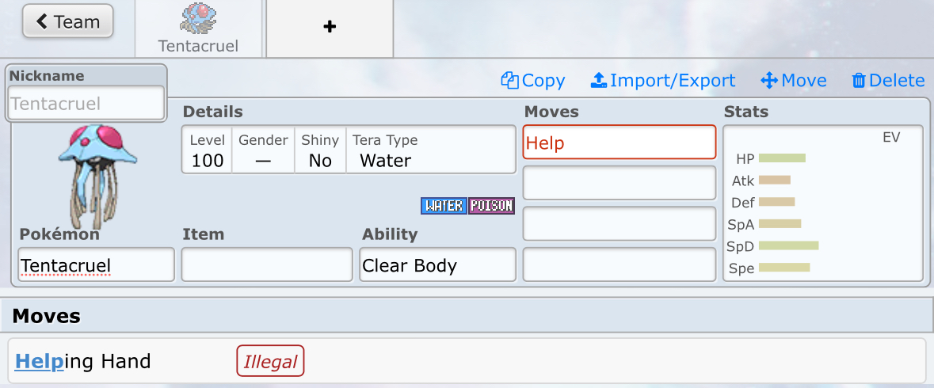Open the Ability selector showing Clear Body

tap(437, 265)
